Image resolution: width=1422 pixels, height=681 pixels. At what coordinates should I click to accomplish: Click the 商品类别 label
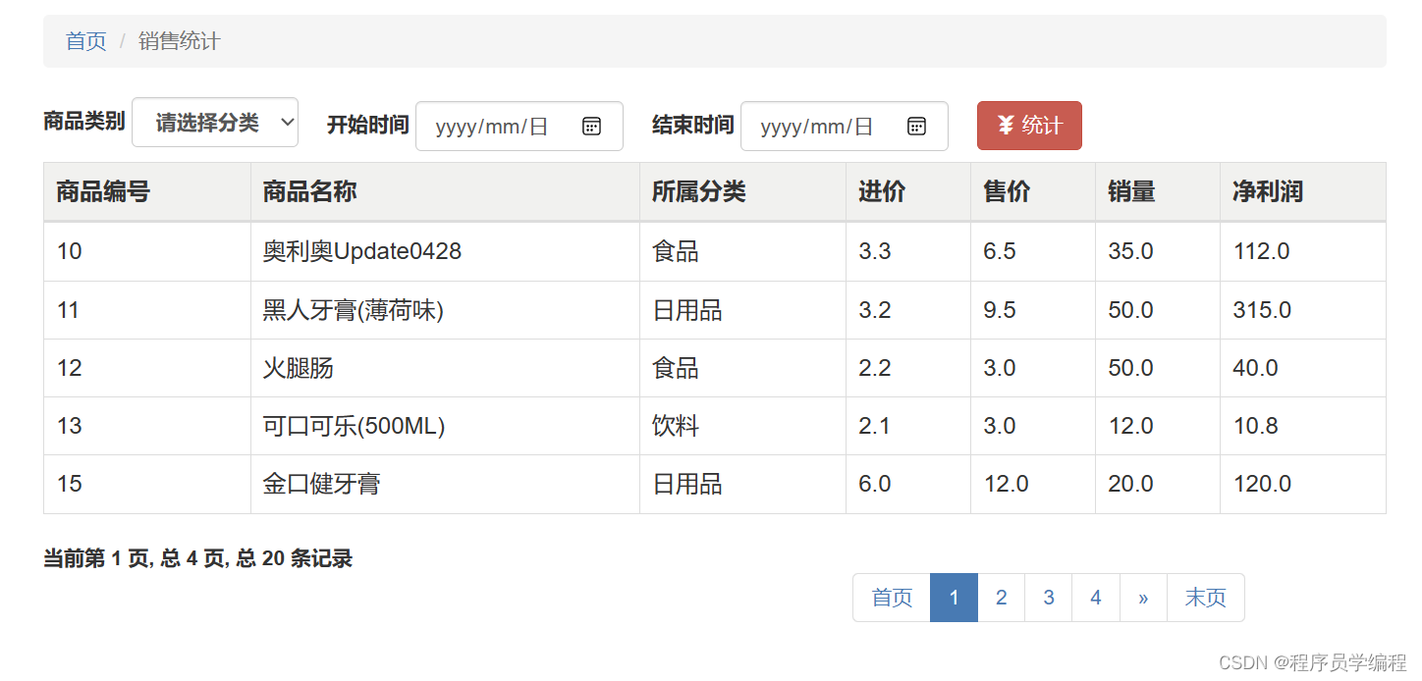pos(84,121)
